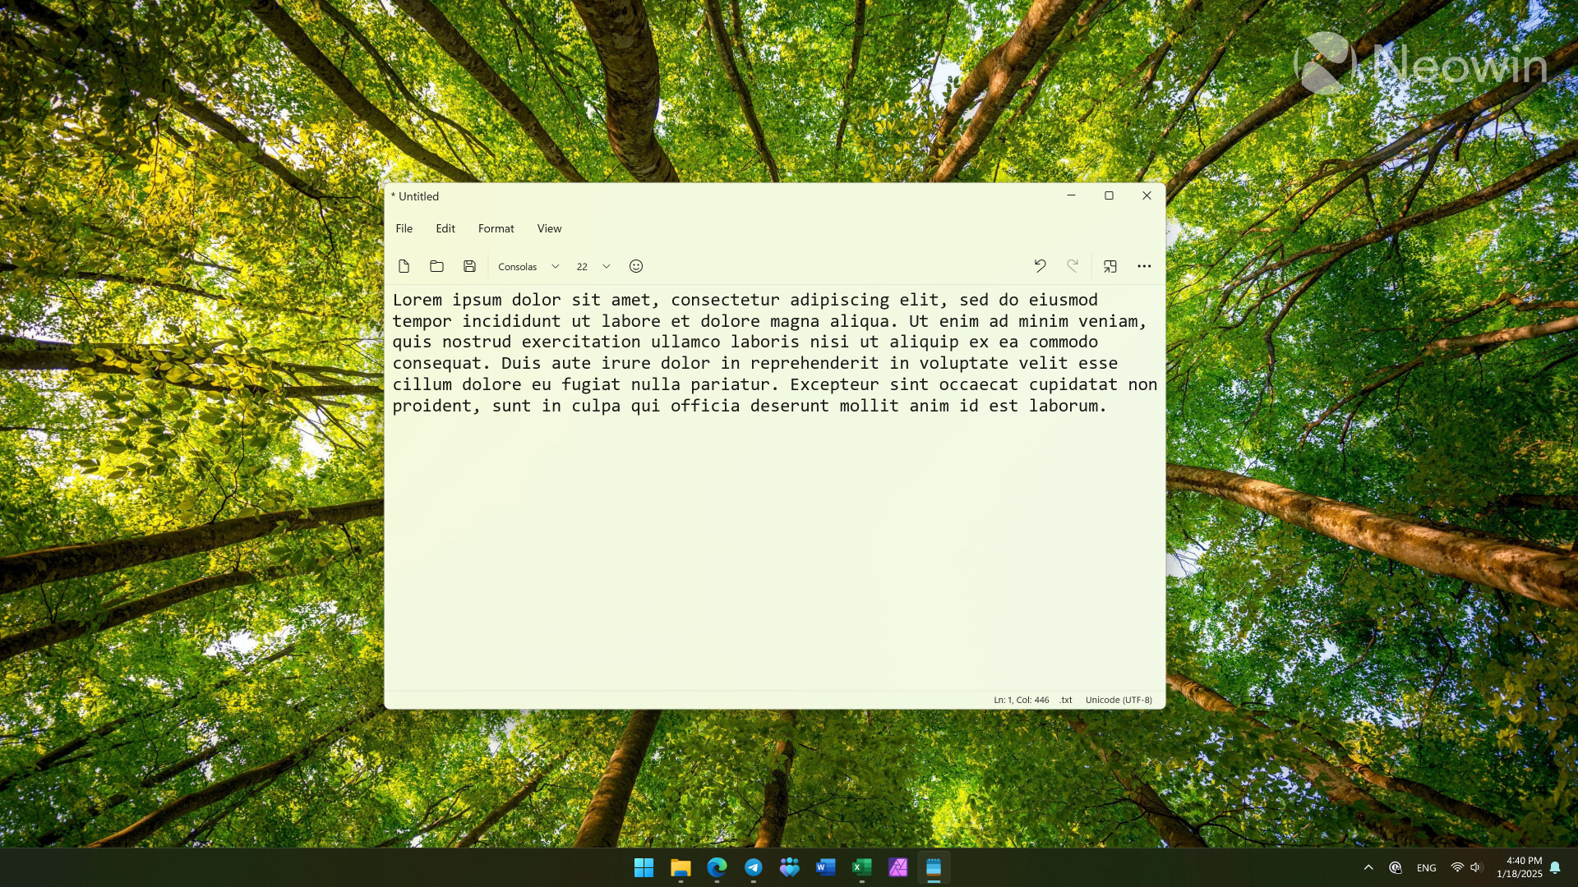Open the blue hearts app on taskbar

coord(789,867)
